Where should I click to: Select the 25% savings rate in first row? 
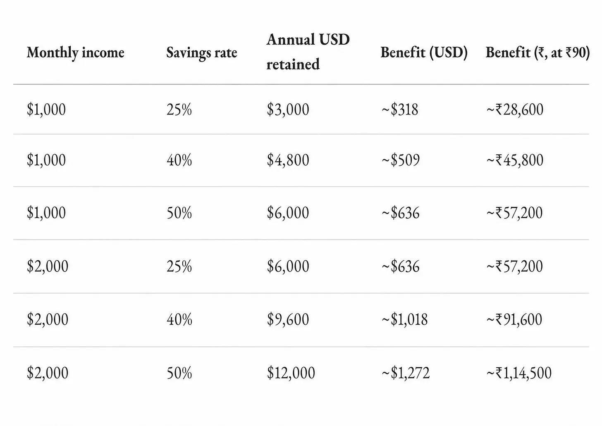(x=179, y=110)
